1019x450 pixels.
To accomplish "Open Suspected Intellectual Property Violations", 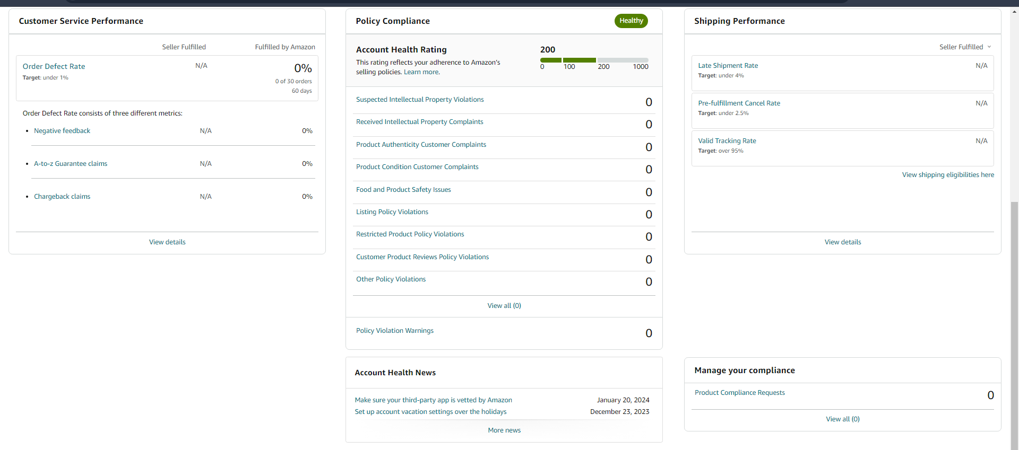I will 420,100.
